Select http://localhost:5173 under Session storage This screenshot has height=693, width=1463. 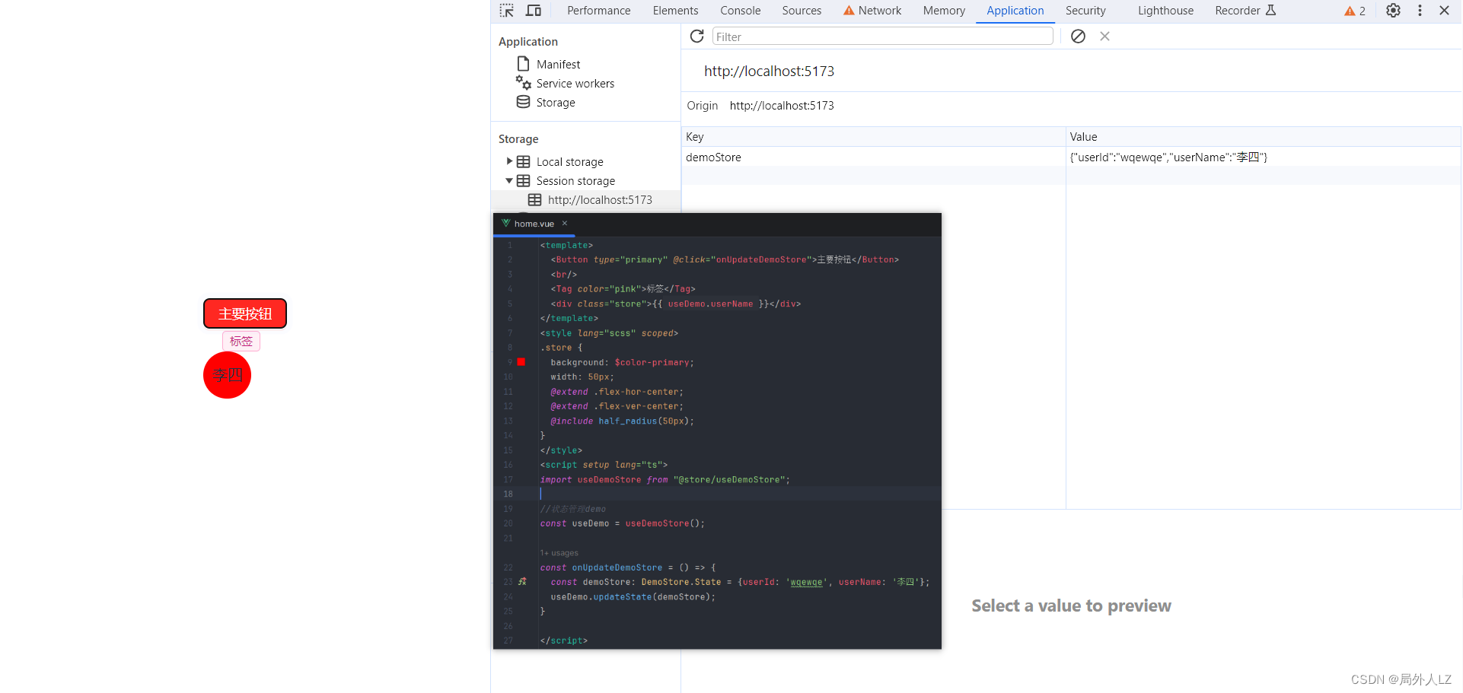tap(600, 200)
